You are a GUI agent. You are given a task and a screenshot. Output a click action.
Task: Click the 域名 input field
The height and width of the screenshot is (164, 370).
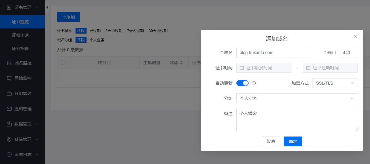[273, 53]
